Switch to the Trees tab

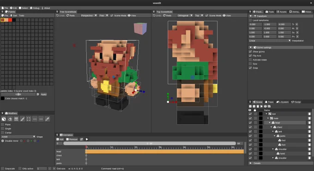[x=269, y=102]
